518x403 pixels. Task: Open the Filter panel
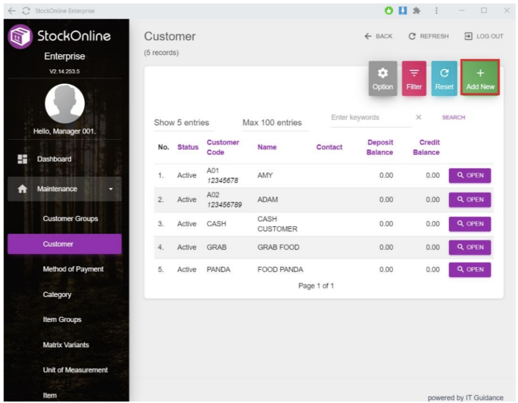(x=414, y=79)
